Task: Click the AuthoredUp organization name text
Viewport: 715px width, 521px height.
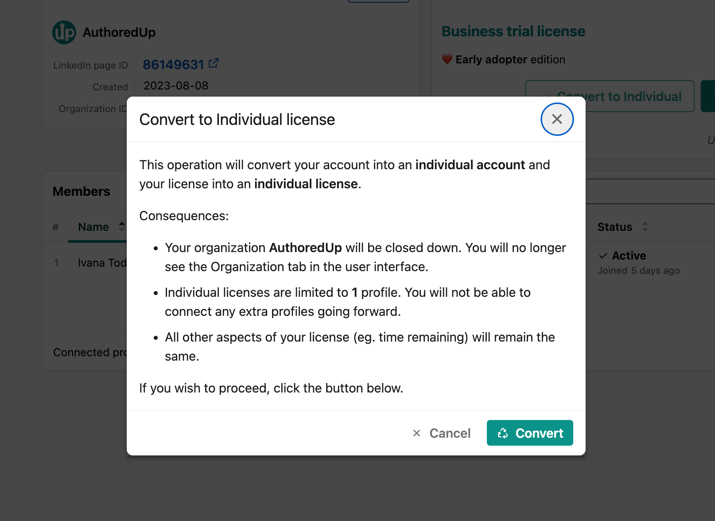Action: (x=119, y=32)
